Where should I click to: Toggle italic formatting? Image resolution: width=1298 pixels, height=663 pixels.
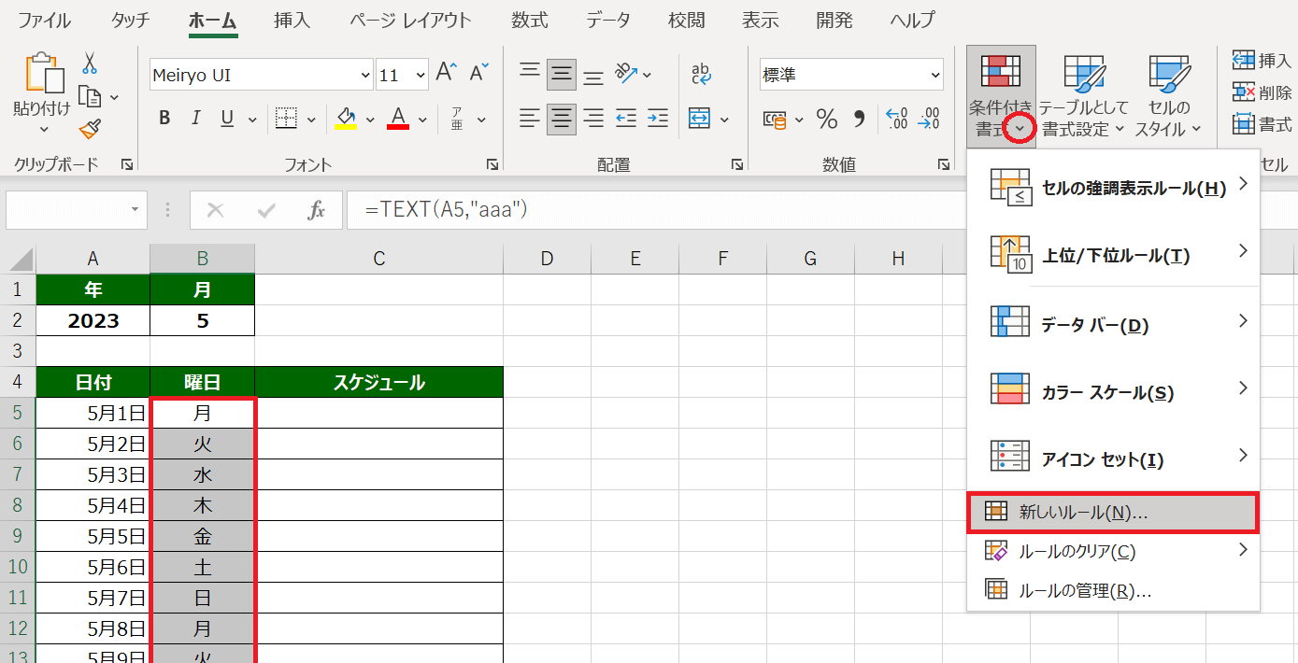pyautogui.click(x=195, y=119)
